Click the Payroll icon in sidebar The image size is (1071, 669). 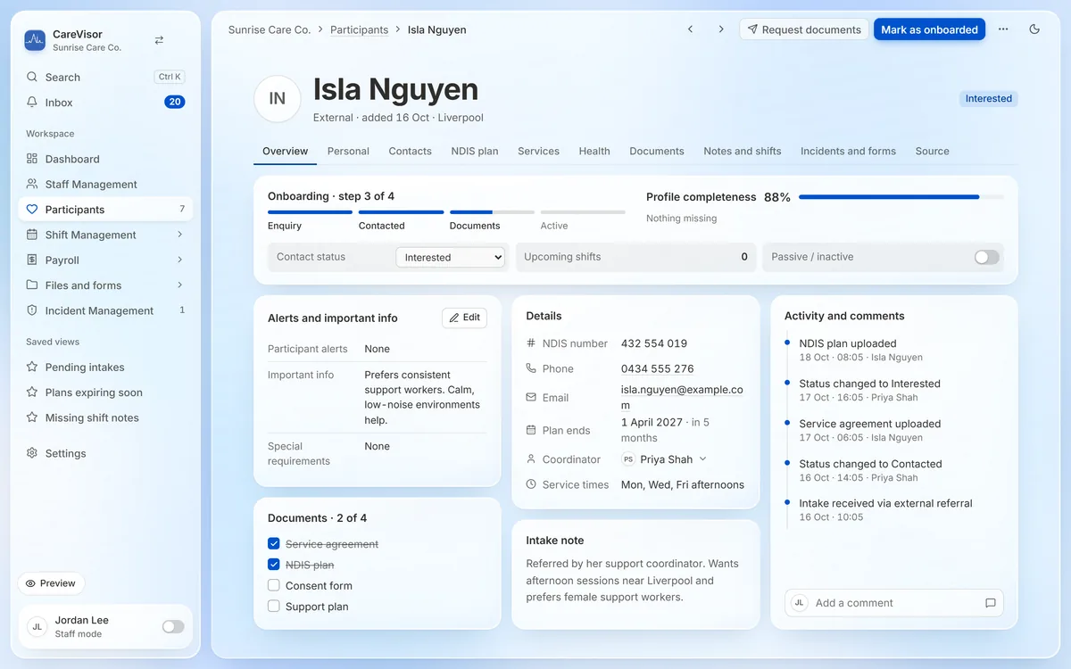click(x=32, y=260)
